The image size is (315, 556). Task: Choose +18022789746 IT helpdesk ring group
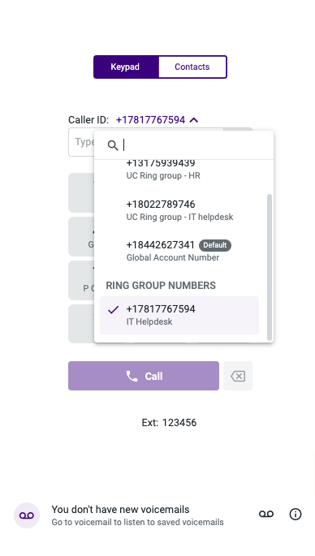point(179,210)
